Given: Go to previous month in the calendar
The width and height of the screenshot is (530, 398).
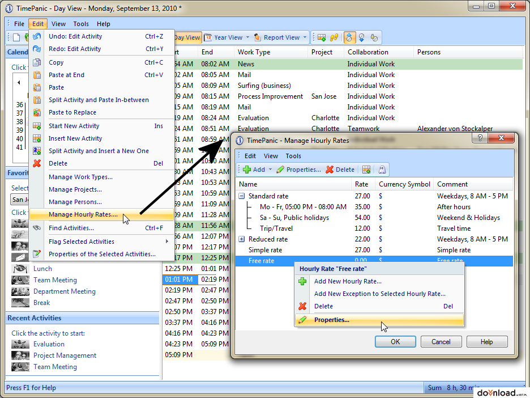Looking at the screenshot, I should (x=19, y=82).
